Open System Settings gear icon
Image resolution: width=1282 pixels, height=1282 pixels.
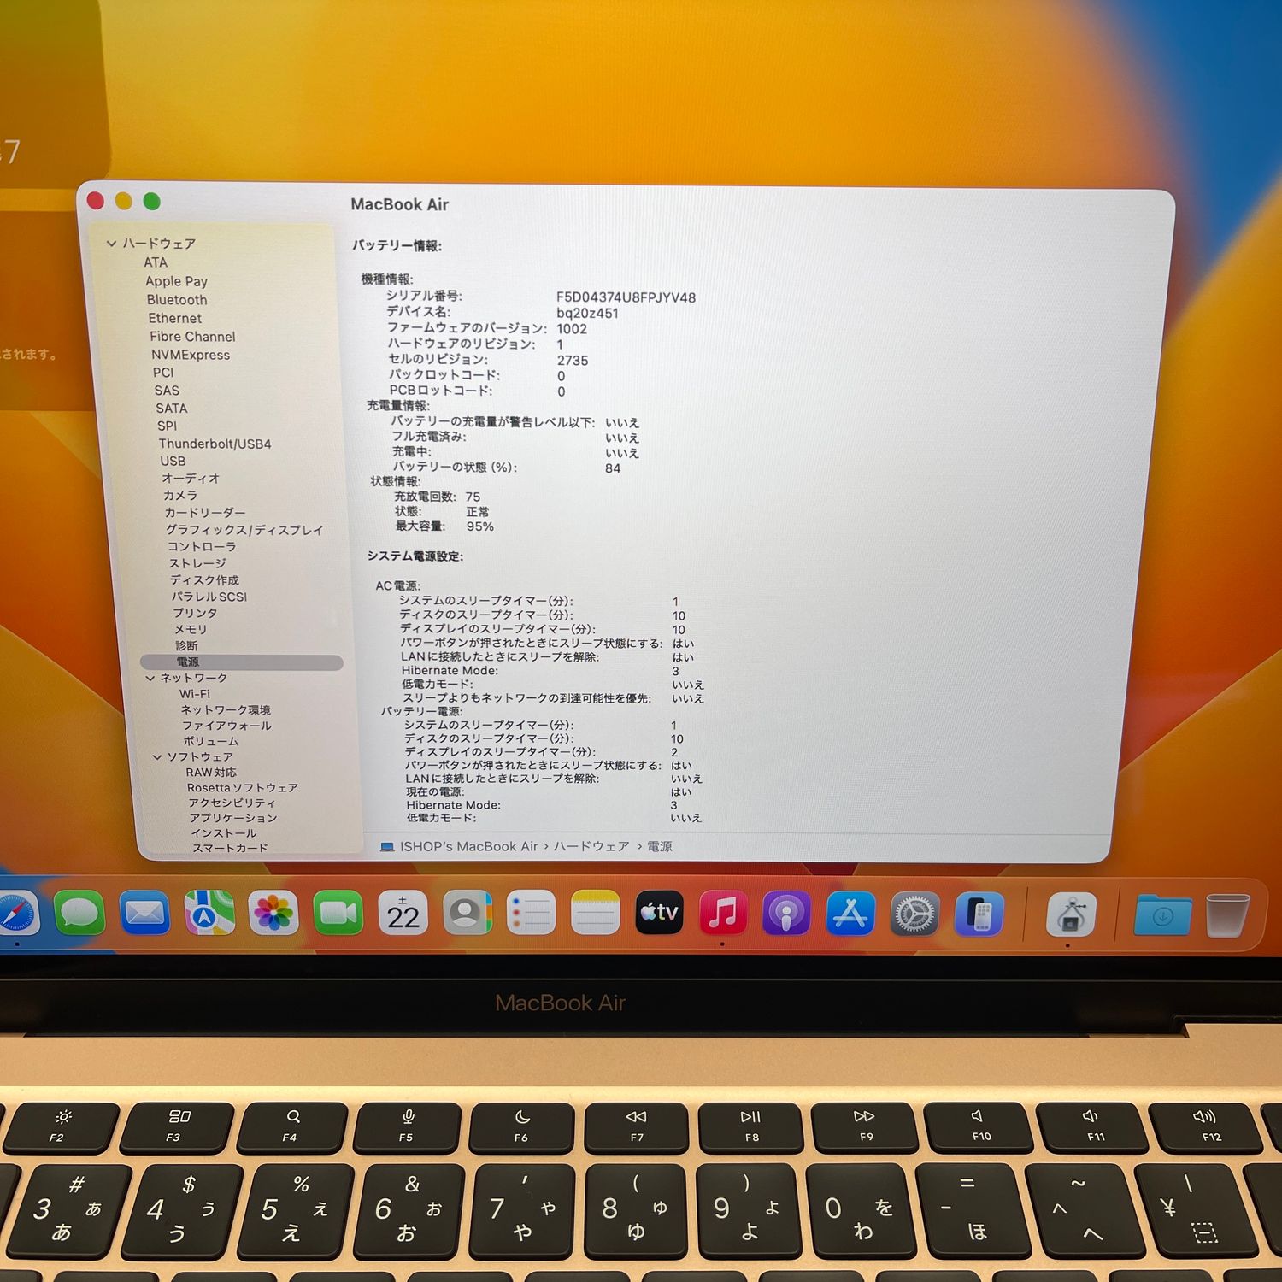pos(914,914)
